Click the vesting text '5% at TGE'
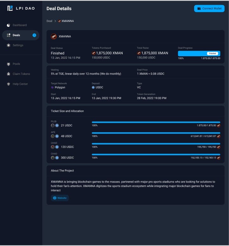The height and width of the screenshot is (246, 229). tap(57, 74)
